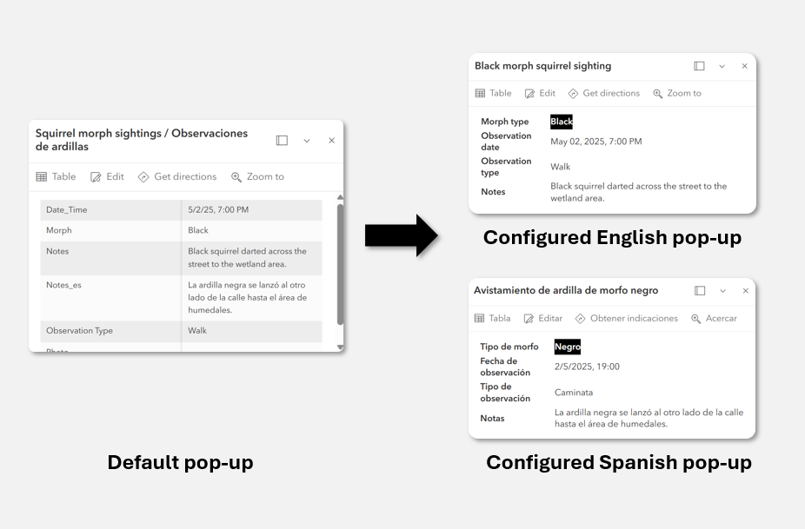Select the Notas label in Spanish pop-up

[492, 418]
